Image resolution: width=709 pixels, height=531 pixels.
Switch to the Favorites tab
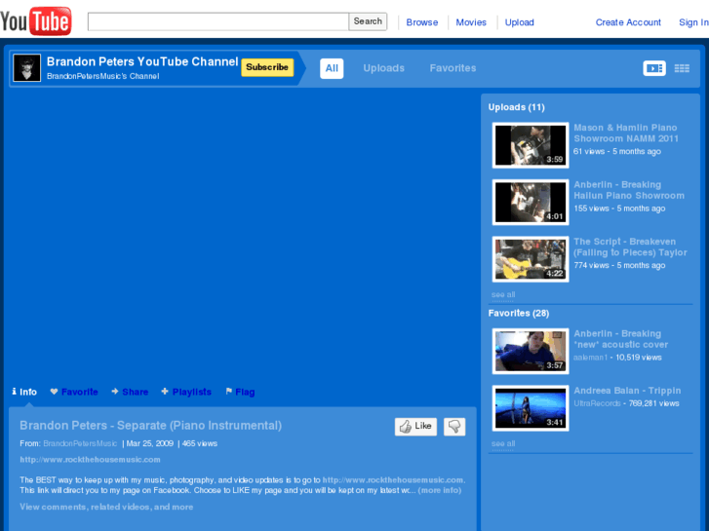(453, 68)
